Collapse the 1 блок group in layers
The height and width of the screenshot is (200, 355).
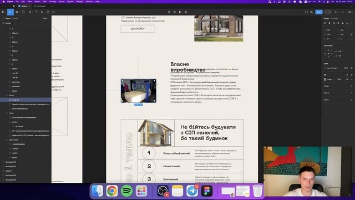tap(7, 113)
